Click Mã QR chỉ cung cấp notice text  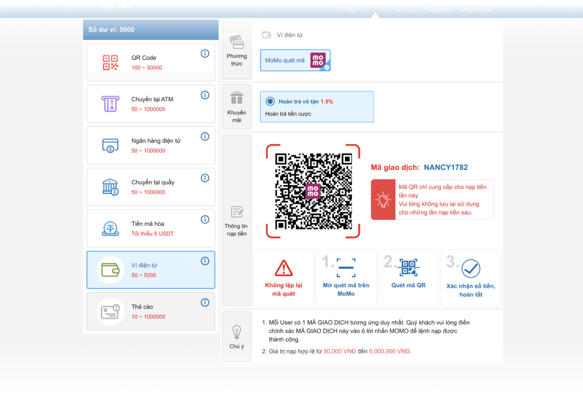pyautogui.click(x=443, y=200)
